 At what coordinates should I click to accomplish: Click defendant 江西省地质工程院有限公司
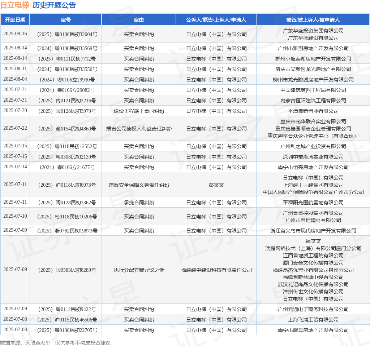coord(313,256)
